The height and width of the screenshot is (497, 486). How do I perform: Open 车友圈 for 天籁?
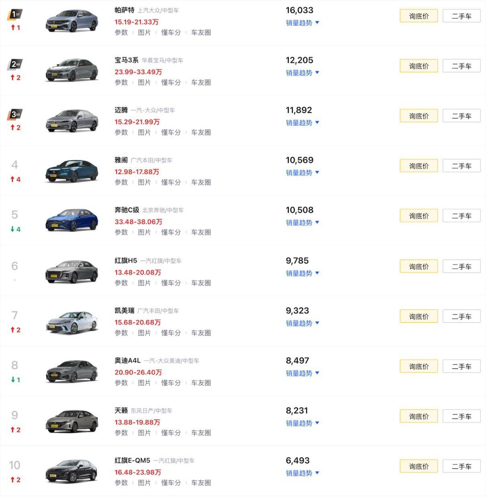(201, 433)
